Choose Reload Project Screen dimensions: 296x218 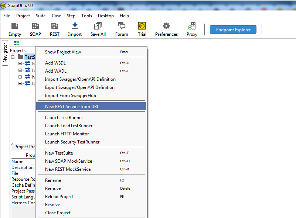(91, 197)
